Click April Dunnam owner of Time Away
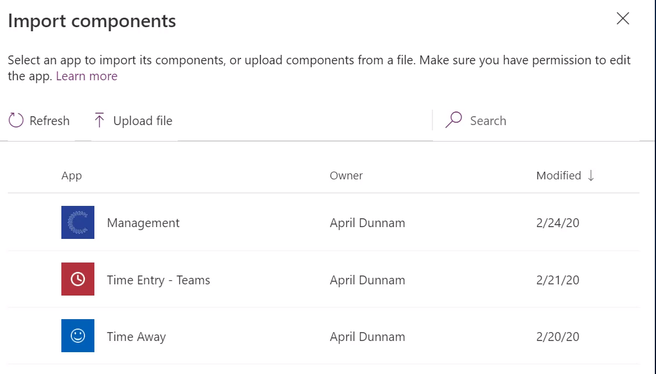Screen dimensions: 656x374 tap(368, 337)
